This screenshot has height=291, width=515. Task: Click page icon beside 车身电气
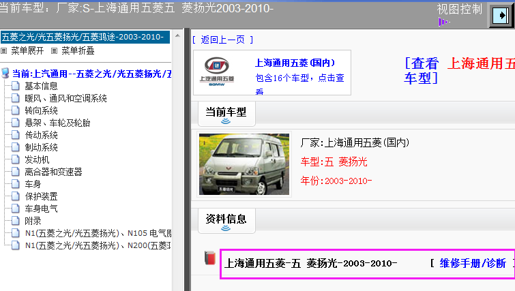pos(16,209)
